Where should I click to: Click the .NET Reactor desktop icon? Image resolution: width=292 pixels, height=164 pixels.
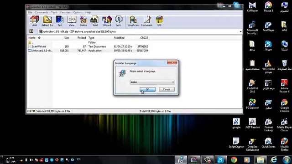tap(252, 123)
